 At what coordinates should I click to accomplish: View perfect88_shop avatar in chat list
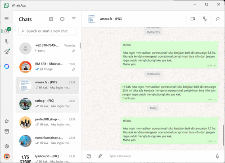pos(25,123)
